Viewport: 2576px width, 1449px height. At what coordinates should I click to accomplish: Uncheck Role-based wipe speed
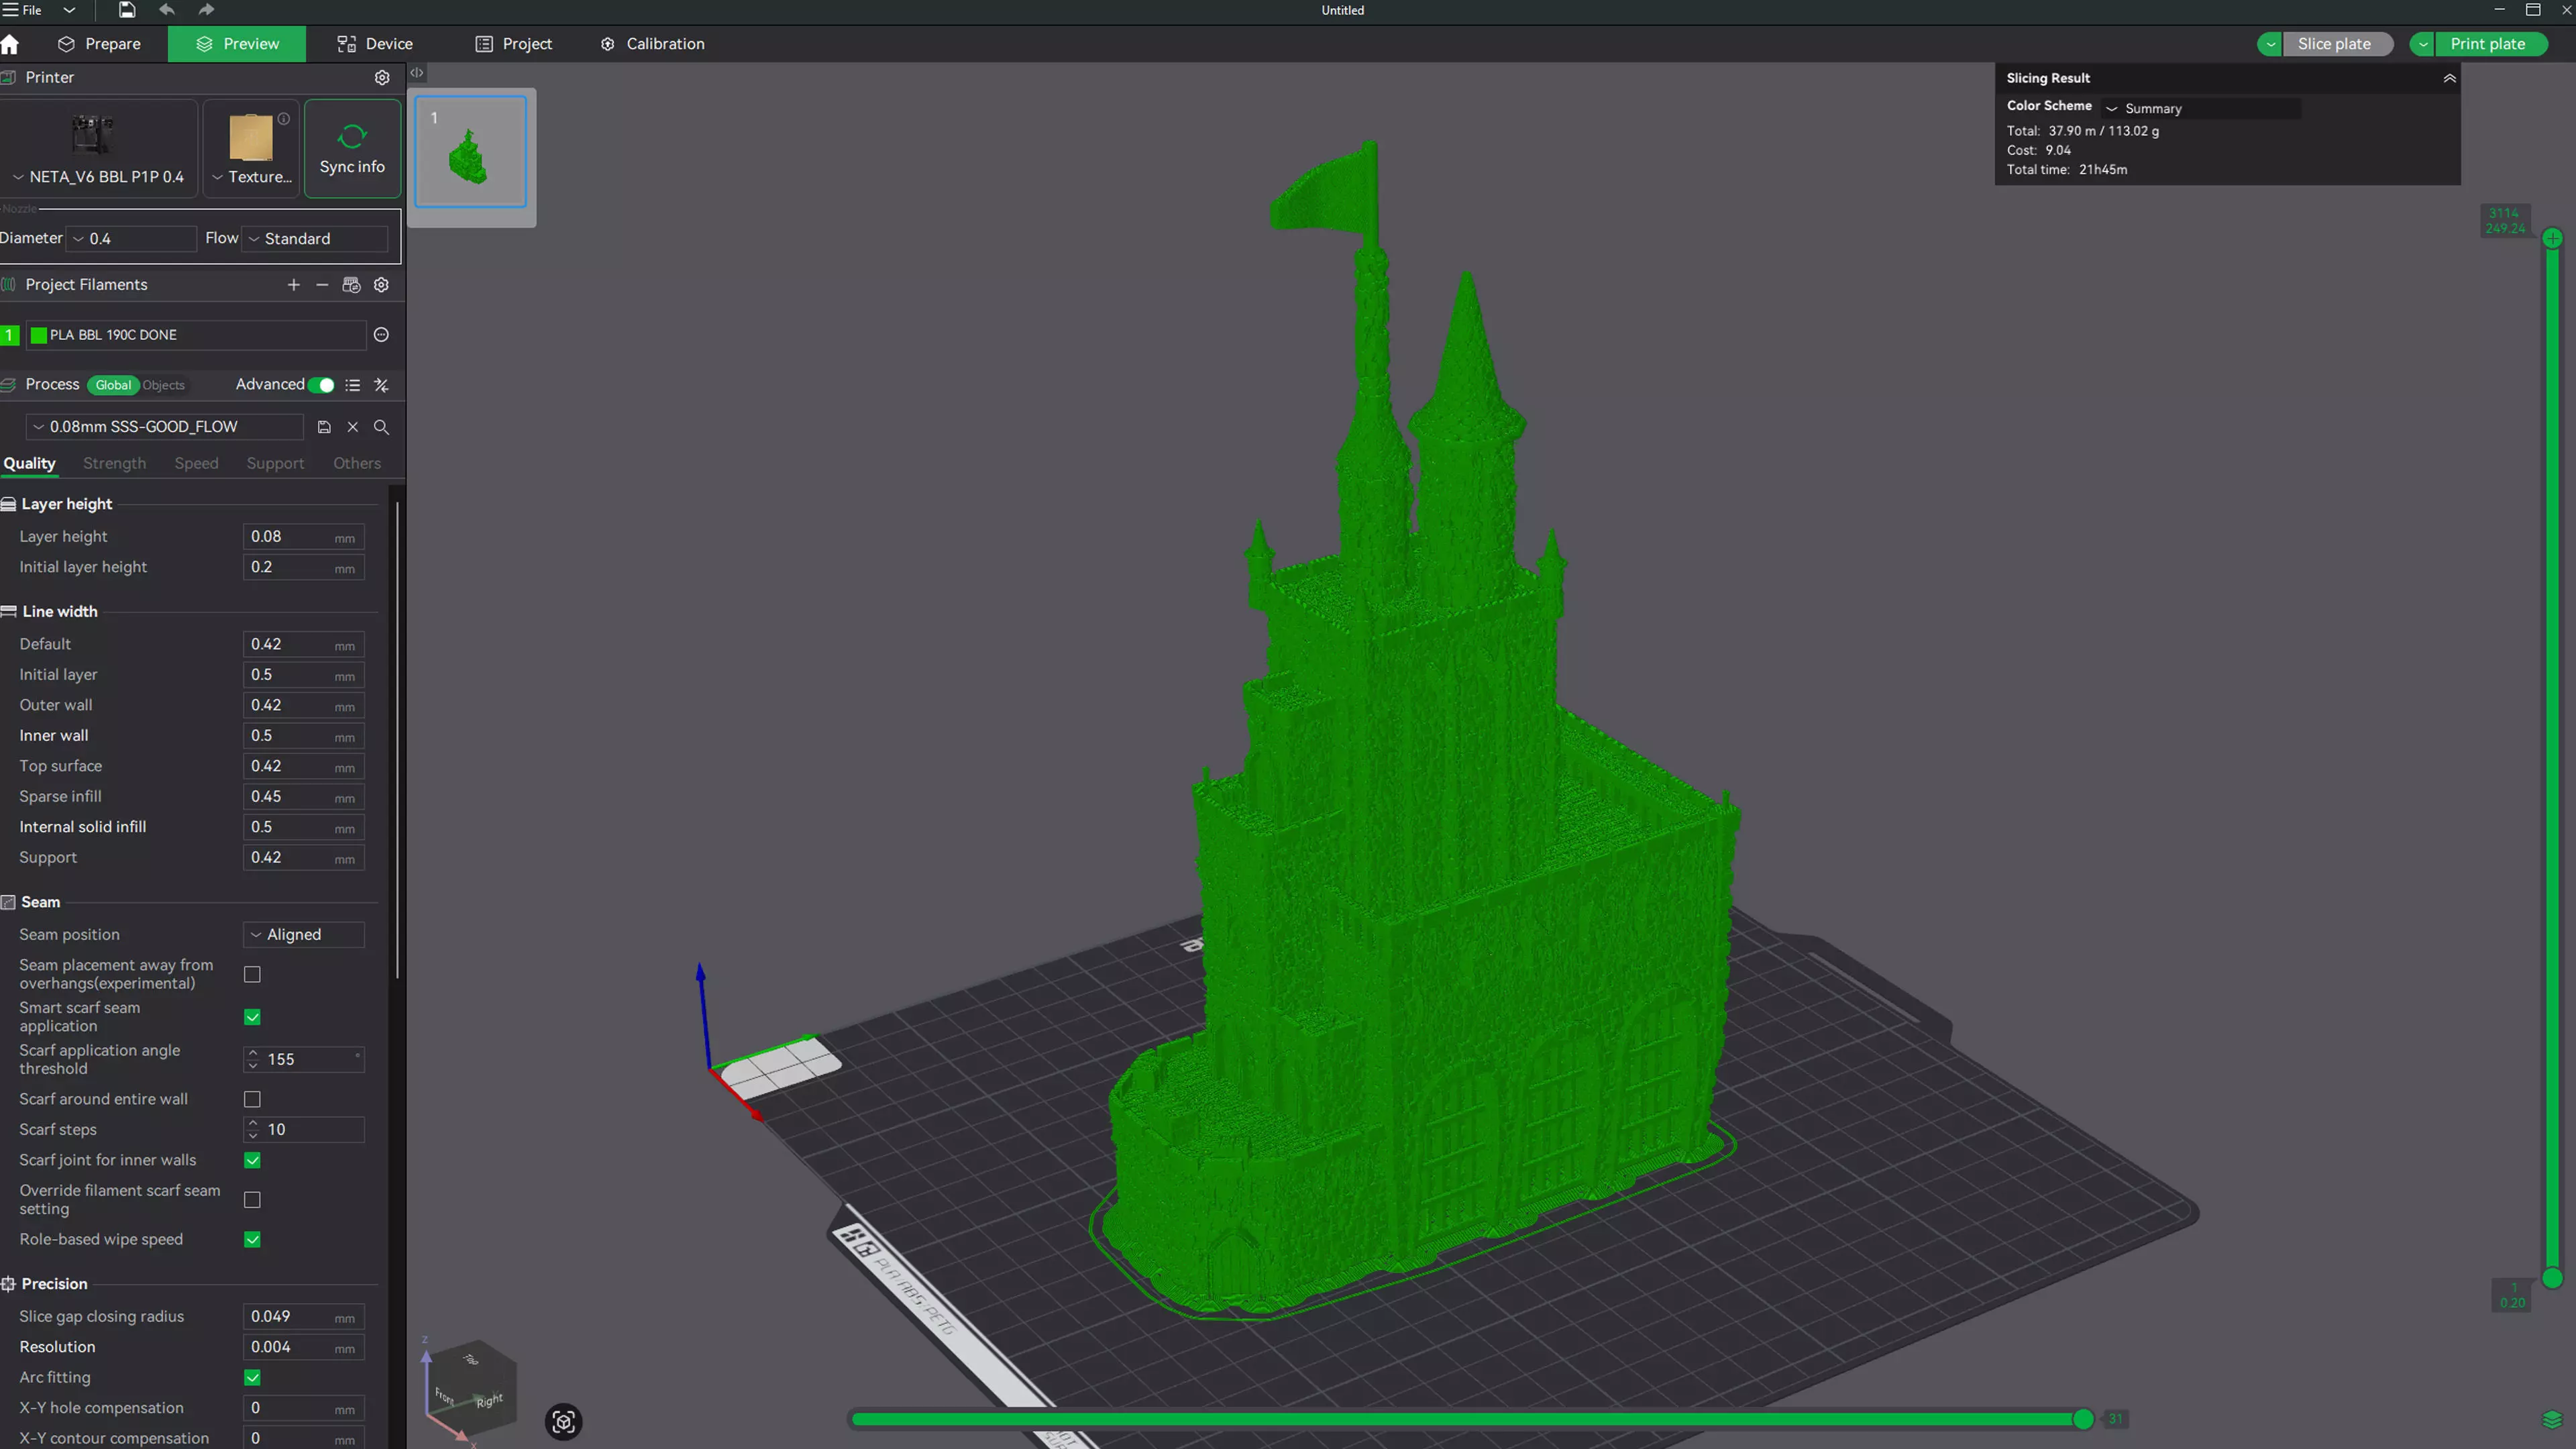252,1239
